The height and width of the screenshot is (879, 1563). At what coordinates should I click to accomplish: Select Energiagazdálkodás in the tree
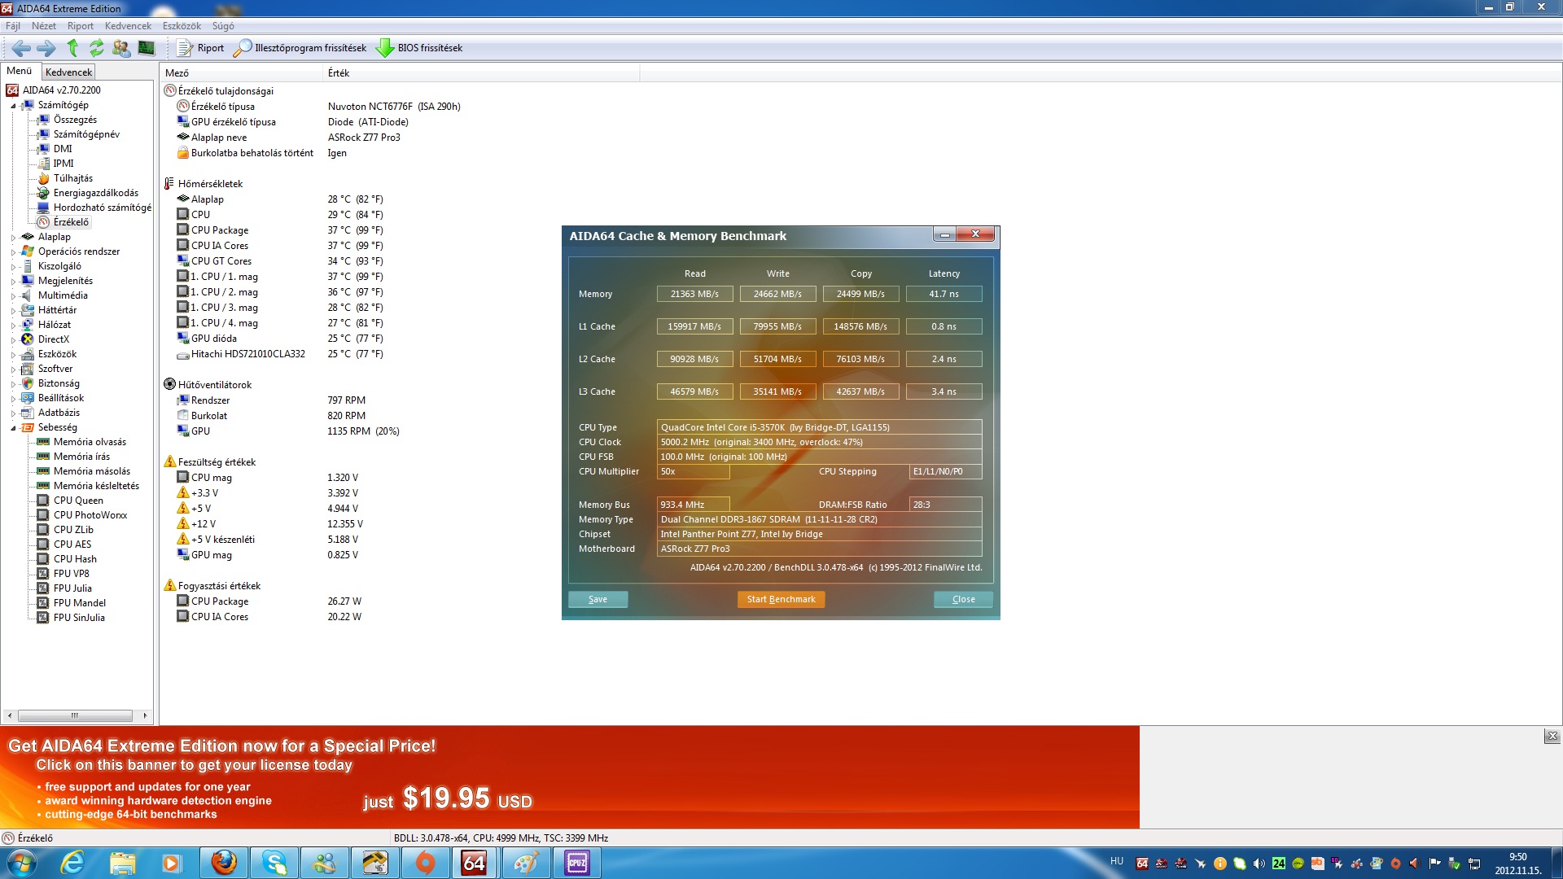pos(96,193)
